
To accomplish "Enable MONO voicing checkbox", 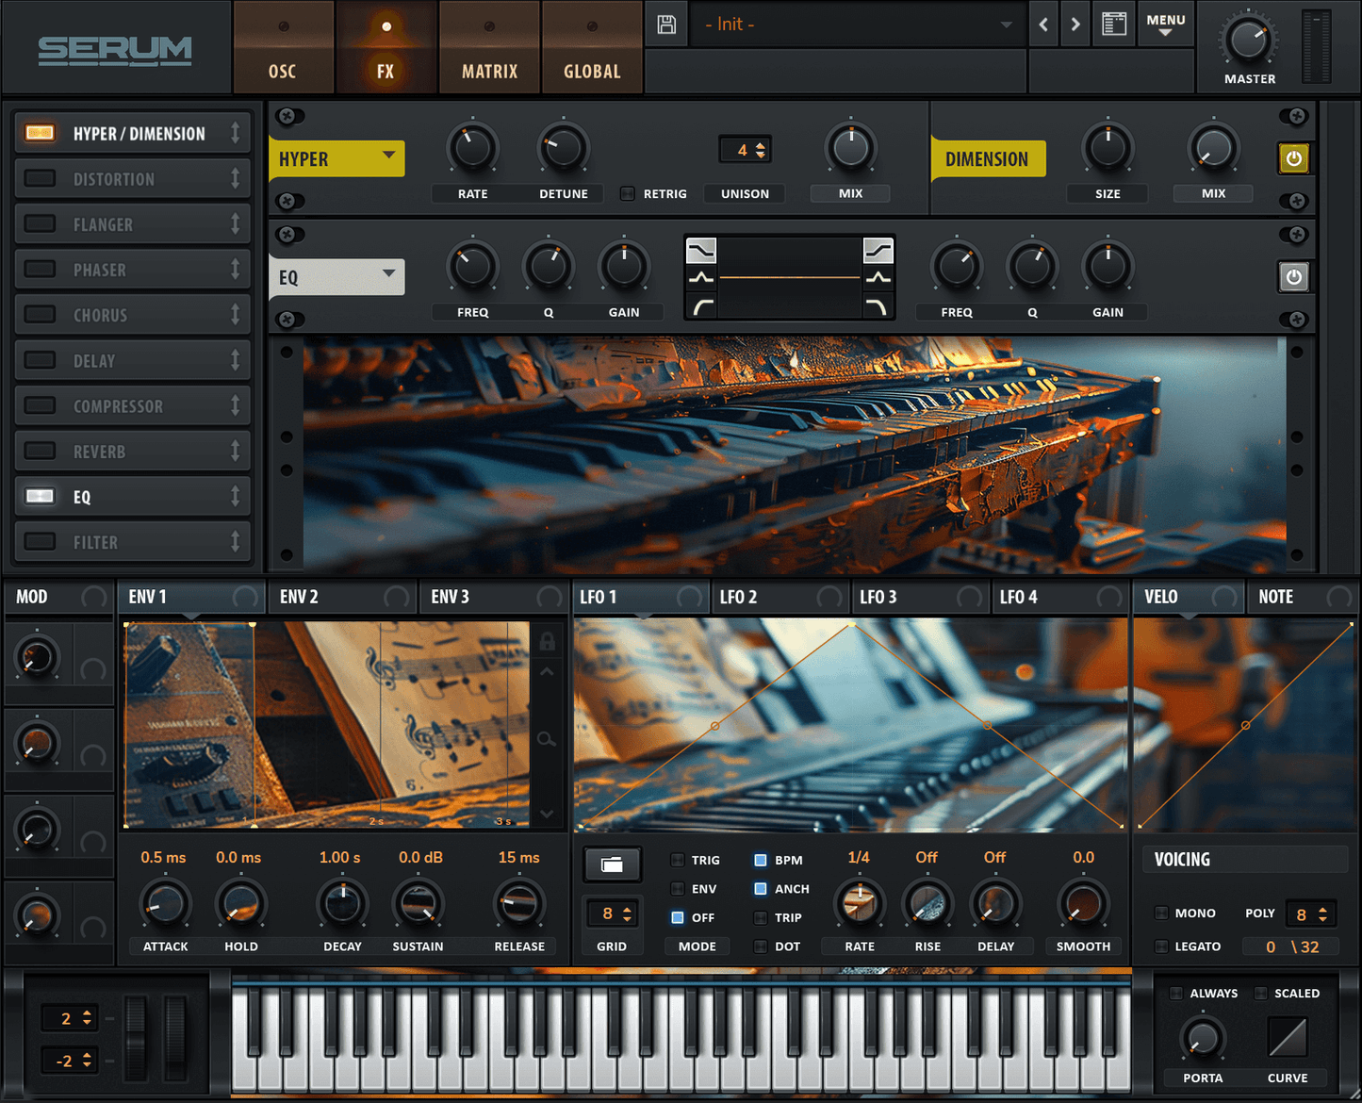I will coord(1161,913).
